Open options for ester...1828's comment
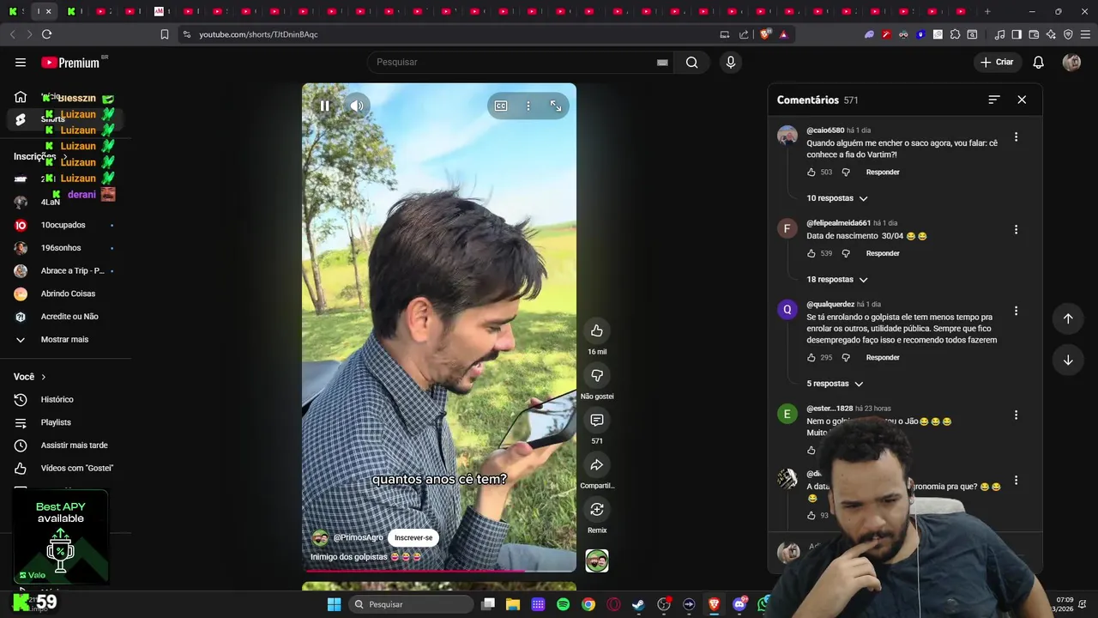This screenshot has height=618, width=1098. coord(1016,415)
